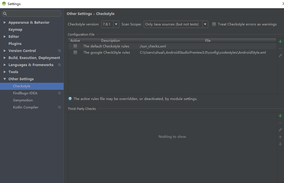Open Kotlin Compiler settings
The width and height of the screenshot is (284, 183).
click(x=26, y=107)
